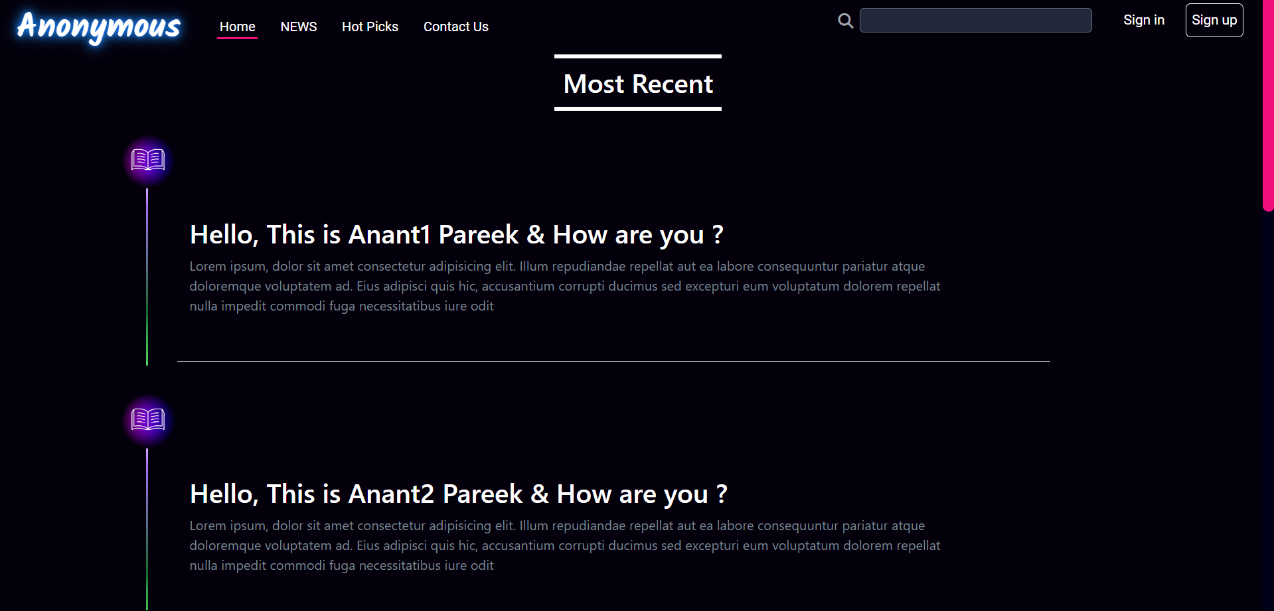Click the Sign in link

click(x=1143, y=20)
